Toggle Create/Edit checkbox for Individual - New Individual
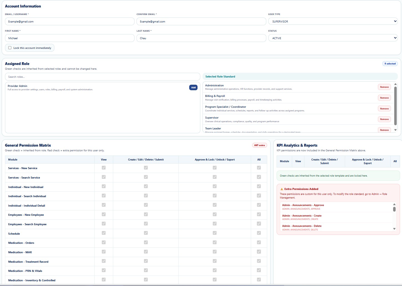402x286 pixels. pyautogui.click(x=146, y=186)
